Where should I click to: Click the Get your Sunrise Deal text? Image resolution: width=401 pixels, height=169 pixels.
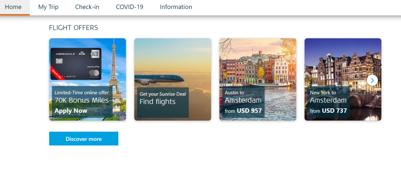tap(163, 94)
